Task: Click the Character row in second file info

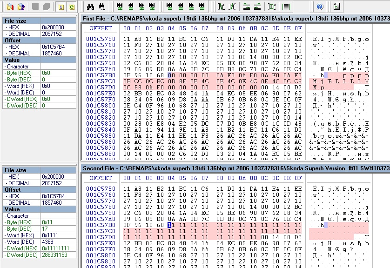Action: tap(39, 216)
